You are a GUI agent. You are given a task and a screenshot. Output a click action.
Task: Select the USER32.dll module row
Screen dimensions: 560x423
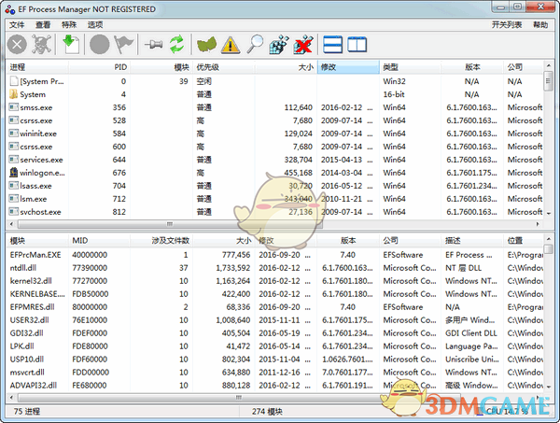point(275,319)
